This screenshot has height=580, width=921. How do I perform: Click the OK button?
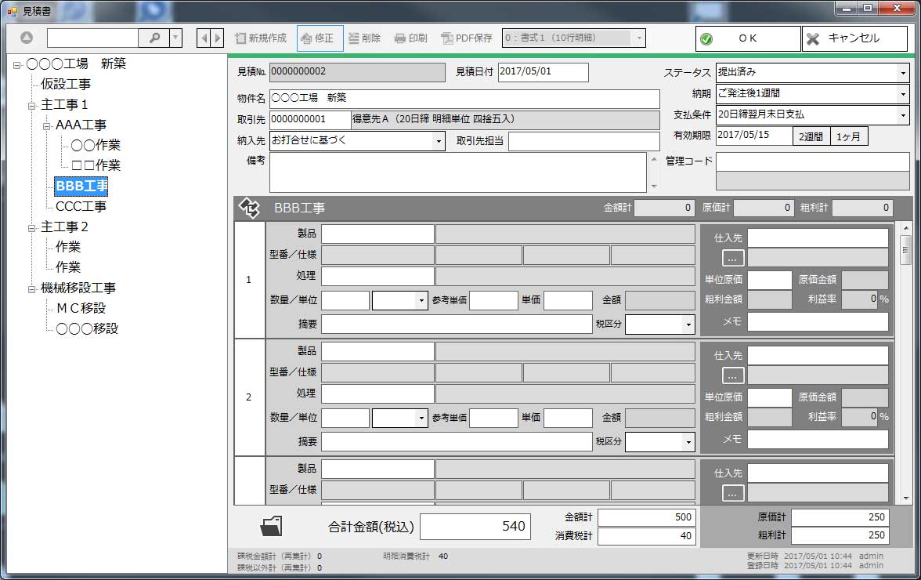pyautogui.click(x=748, y=38)
